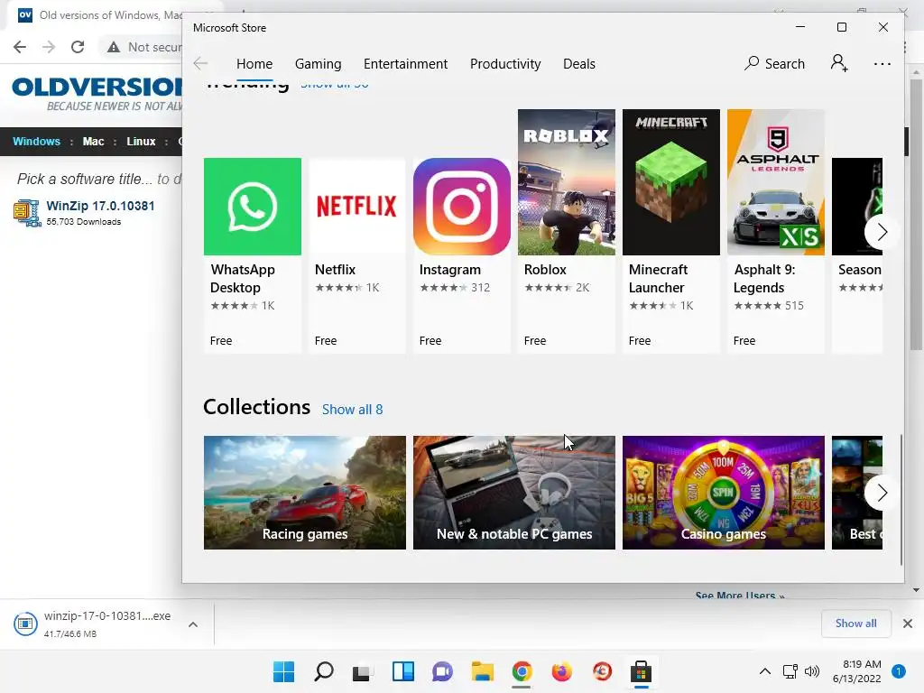Open the Instagram app tile

pos(461,255)
